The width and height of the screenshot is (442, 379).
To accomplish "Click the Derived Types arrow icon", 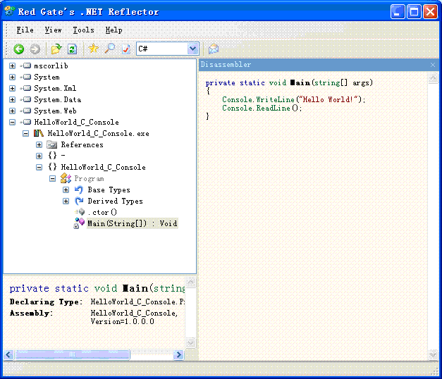I will [x=79, y=201].
